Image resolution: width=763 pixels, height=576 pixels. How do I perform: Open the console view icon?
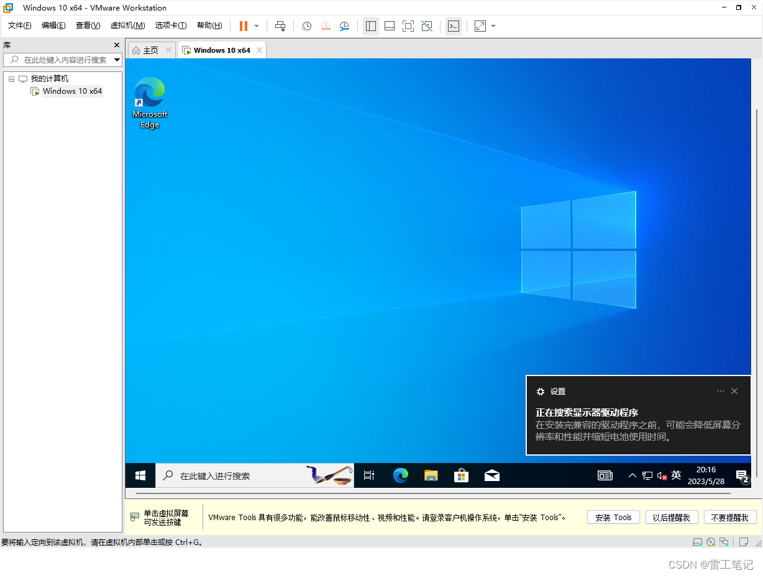coord(454,26)
